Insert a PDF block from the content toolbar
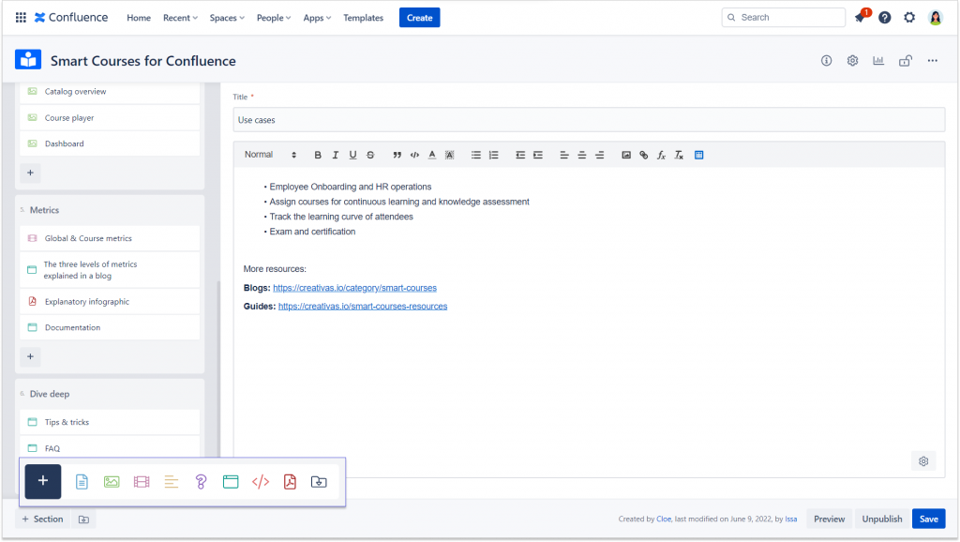 coord(290,481)
